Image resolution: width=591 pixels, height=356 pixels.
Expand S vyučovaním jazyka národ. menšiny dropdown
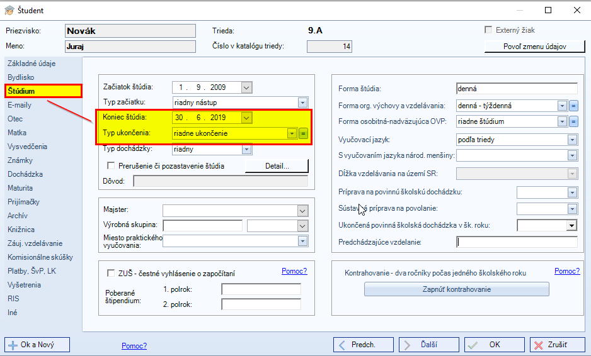[572, 155]
